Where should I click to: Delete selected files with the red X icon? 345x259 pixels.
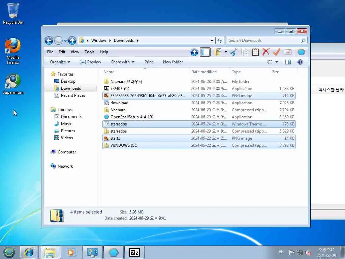266,52
